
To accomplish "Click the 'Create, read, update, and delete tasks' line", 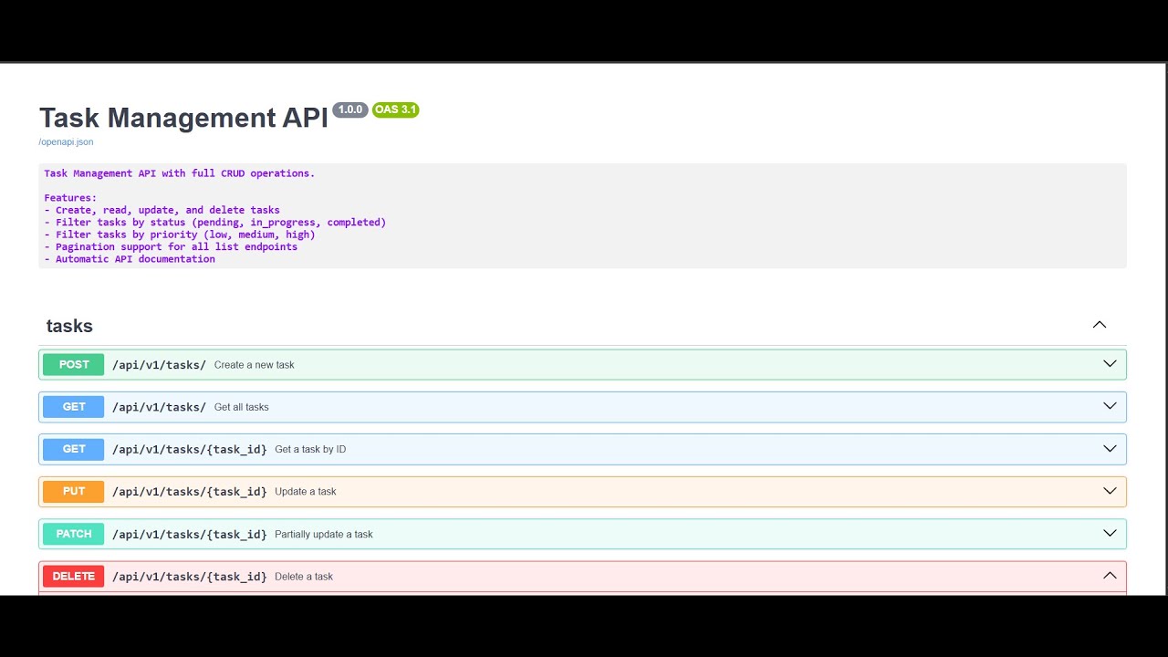I will [162, 210].
